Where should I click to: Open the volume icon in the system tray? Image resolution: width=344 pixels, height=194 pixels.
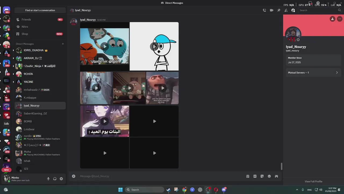[321, 190]
